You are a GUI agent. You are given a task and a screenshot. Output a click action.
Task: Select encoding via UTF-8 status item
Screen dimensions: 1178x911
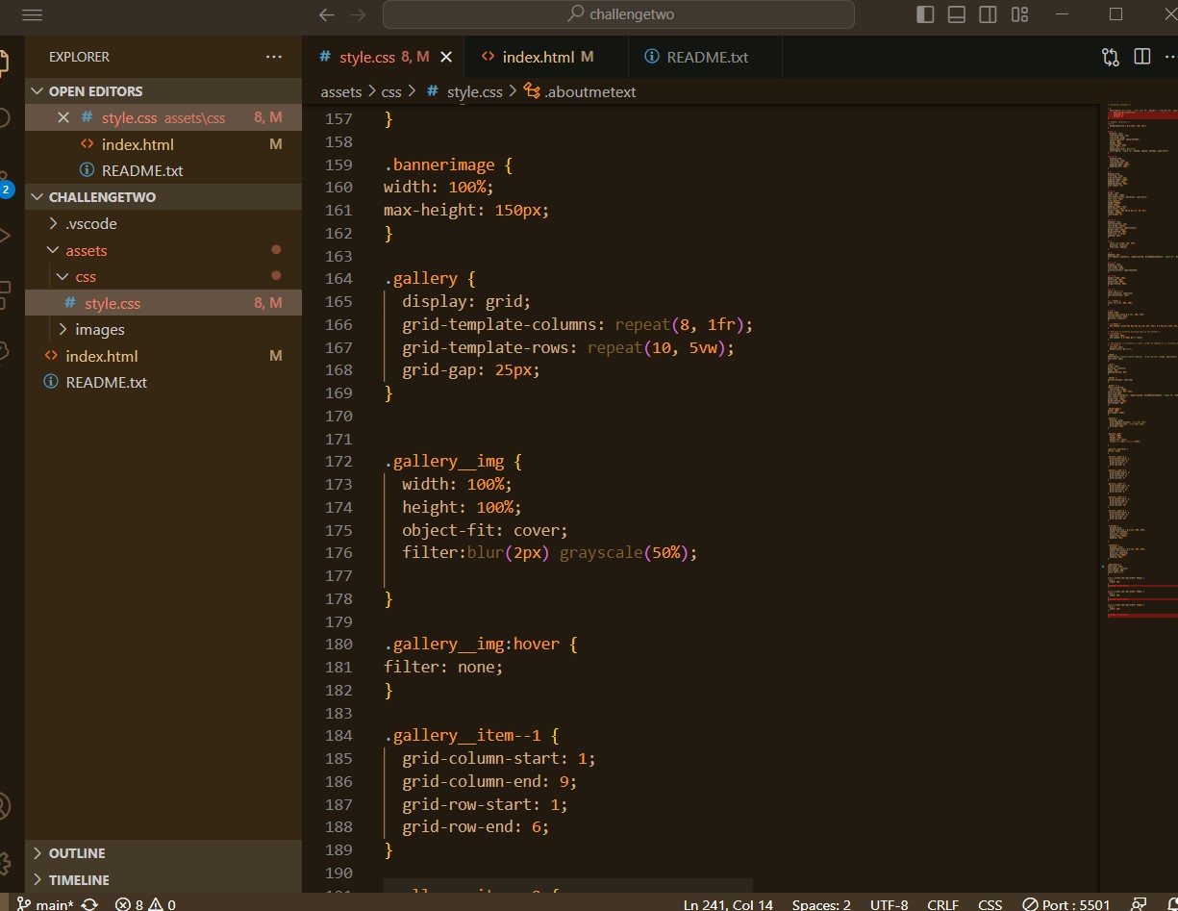coord(889,904)
